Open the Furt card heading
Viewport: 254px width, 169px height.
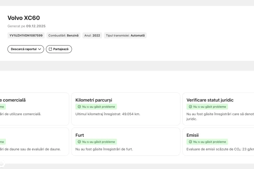[x=80, y=135]
